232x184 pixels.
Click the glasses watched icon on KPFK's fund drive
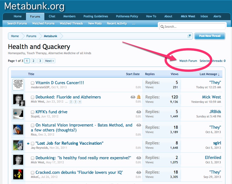[139, 112]
